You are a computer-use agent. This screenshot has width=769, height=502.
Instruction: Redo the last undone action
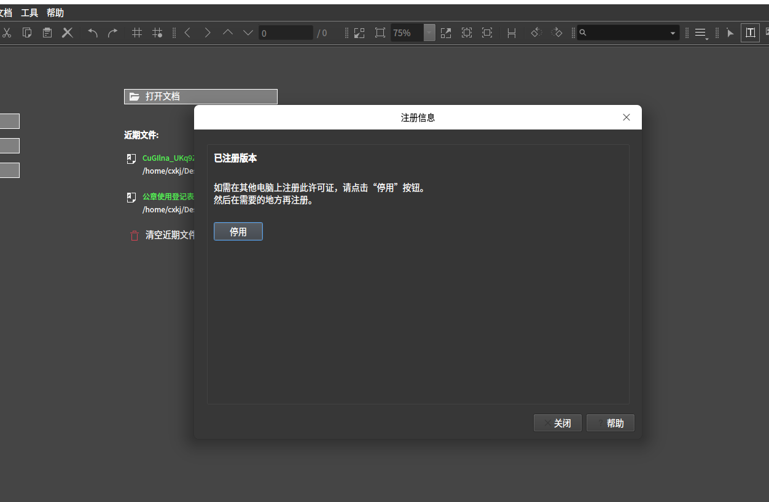tap(113, 33)
